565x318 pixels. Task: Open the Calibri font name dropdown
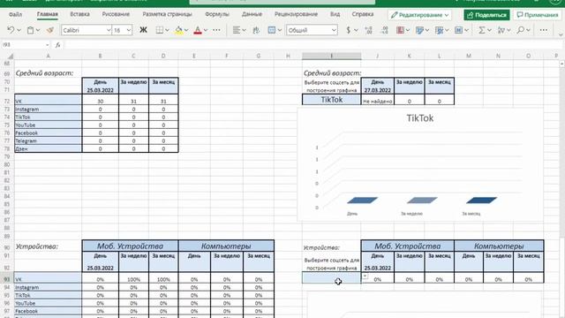(x=109, y=30)
